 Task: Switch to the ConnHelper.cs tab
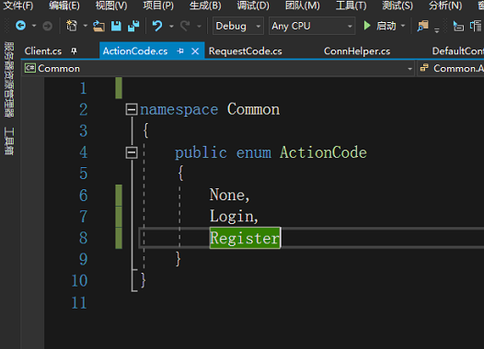tap(357, 51)
